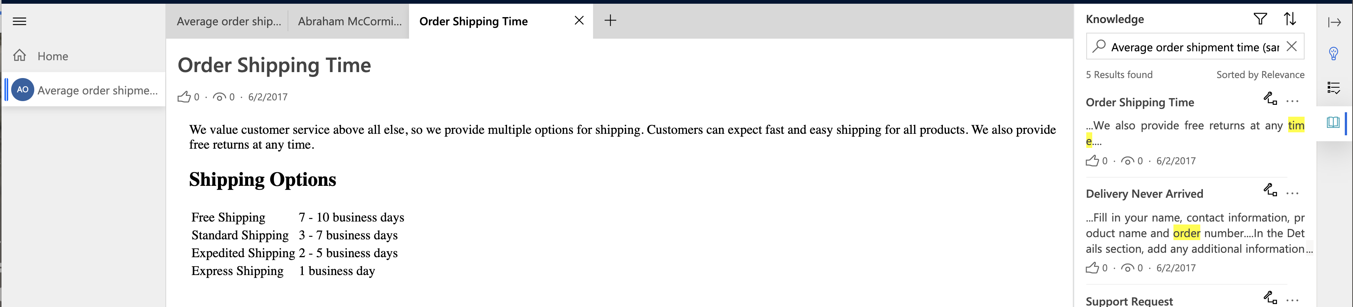Go to Home in the sidebar
The image size is (1353, 307).
click(53, 56)
